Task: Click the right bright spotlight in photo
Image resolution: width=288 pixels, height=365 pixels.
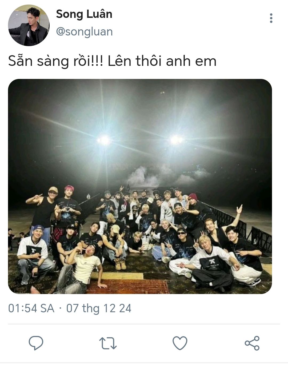Action: click(x=176, y=139)
